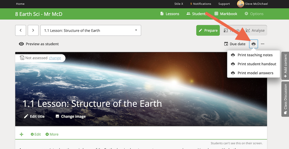This screenshot has height=149, width=289.
Task: Expand the More dropdown below banner
Action: (52, 134)
